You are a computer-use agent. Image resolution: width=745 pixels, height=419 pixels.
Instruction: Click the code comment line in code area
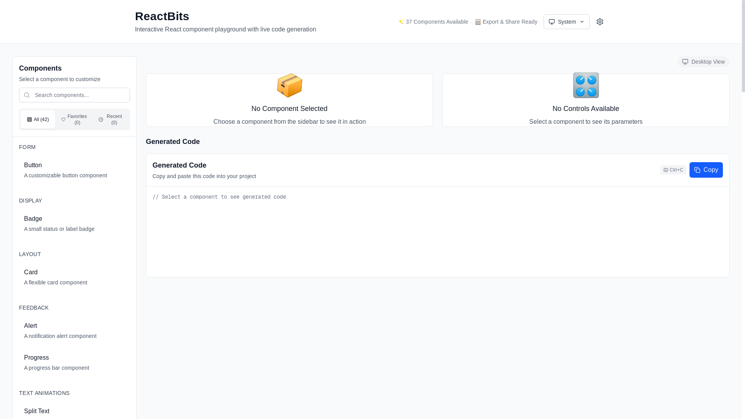pyautogui.click(x=219, y=197)
